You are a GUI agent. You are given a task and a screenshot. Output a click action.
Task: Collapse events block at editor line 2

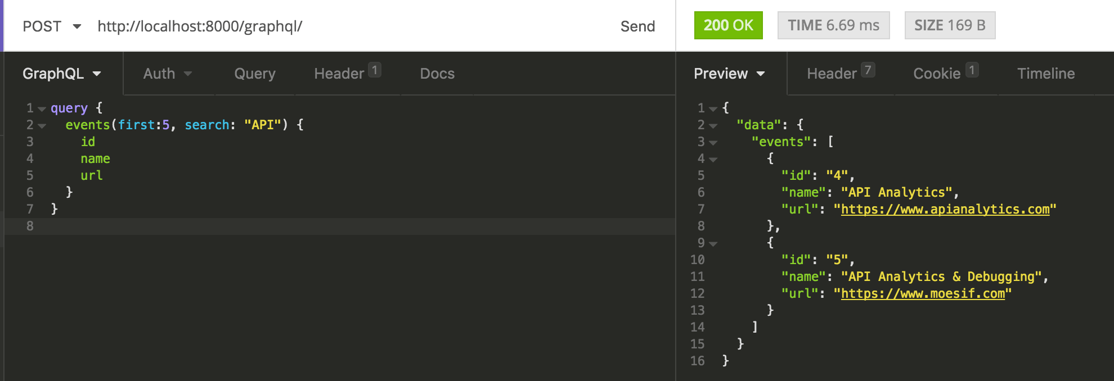click(x=42, y=126)
